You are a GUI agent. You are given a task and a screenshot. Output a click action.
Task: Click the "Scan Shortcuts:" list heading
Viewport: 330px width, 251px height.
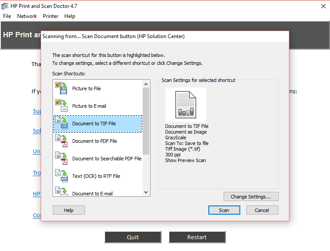(x=69, y=74)
